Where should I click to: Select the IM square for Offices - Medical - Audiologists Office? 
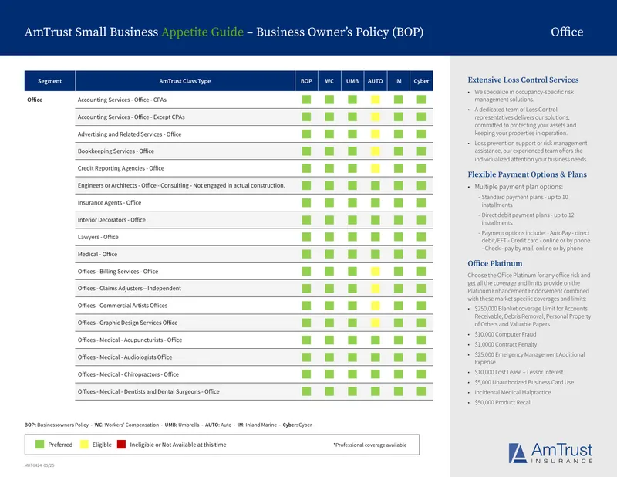398,357
